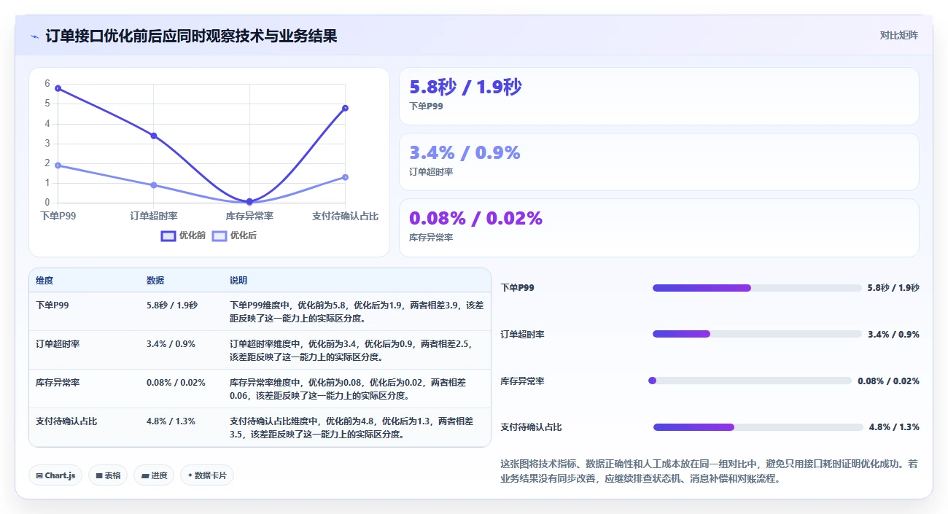This screenshot has height=514, width=948.
Task: Click the 支付待确认占比 progress bar
Action: [758, 427]
